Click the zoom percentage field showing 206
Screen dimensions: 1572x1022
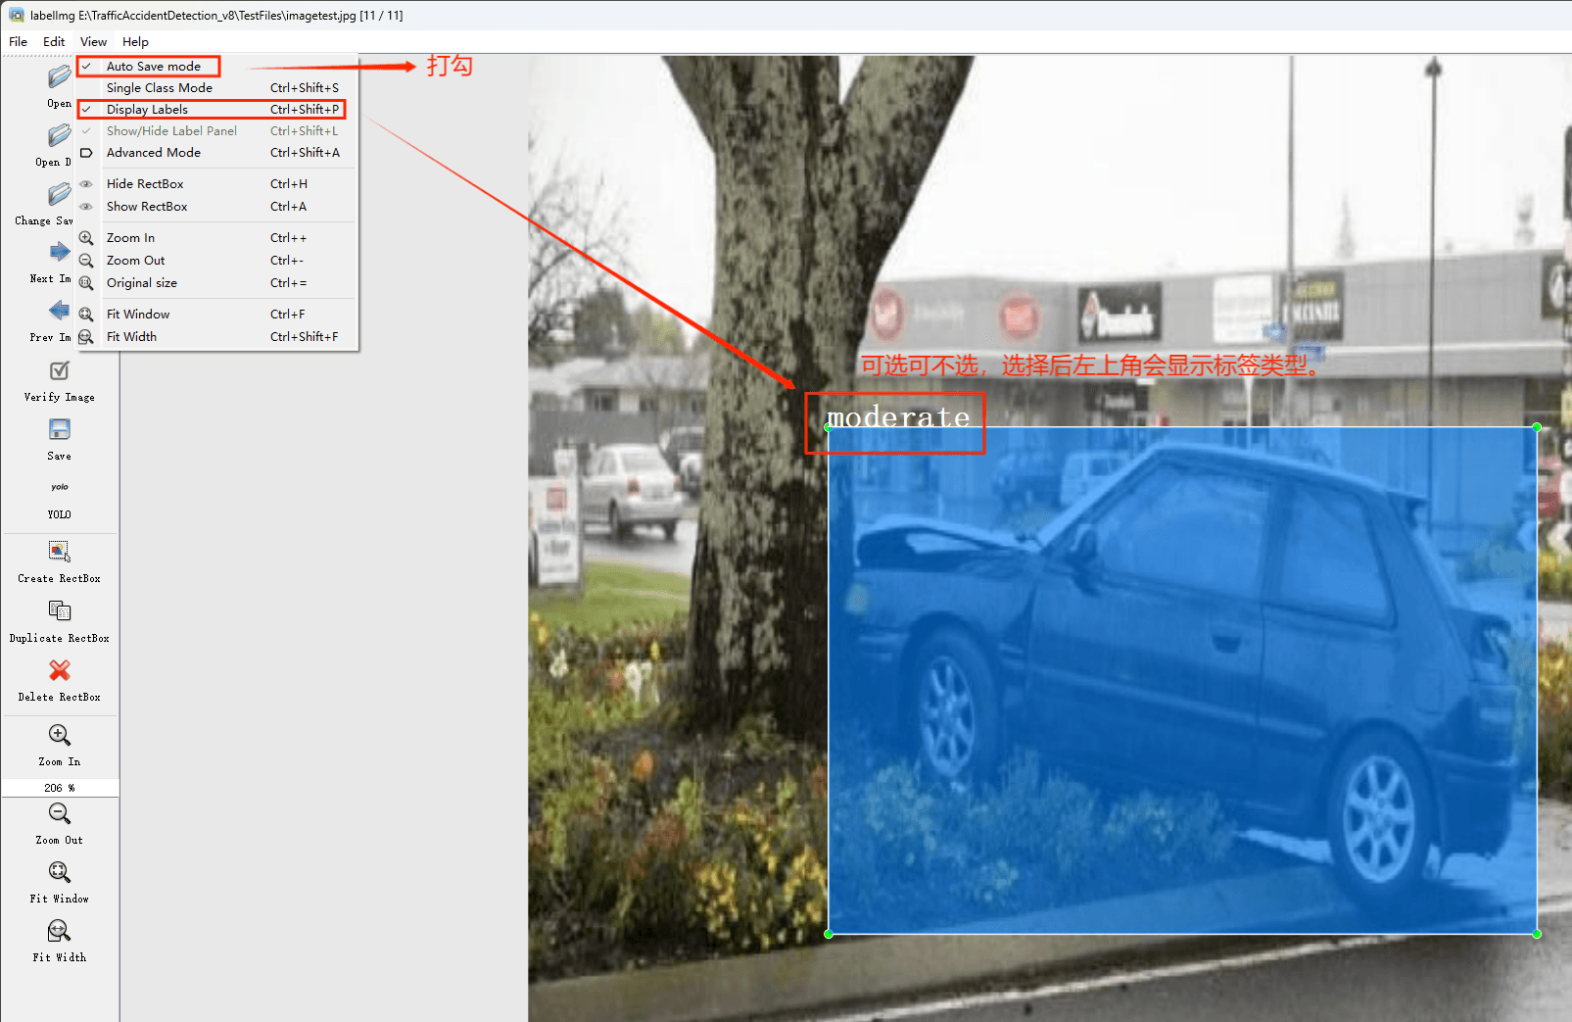[x=57, y=788]
